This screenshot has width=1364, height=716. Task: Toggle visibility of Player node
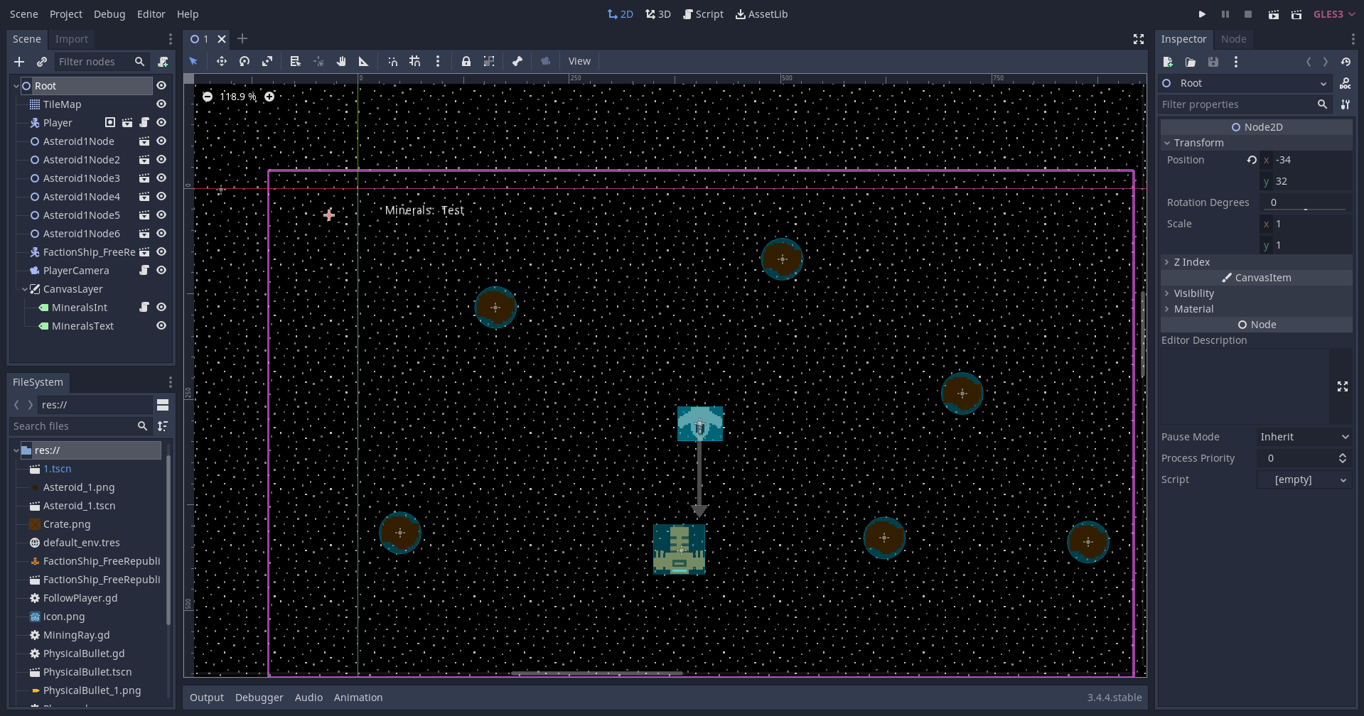point(161,122)
